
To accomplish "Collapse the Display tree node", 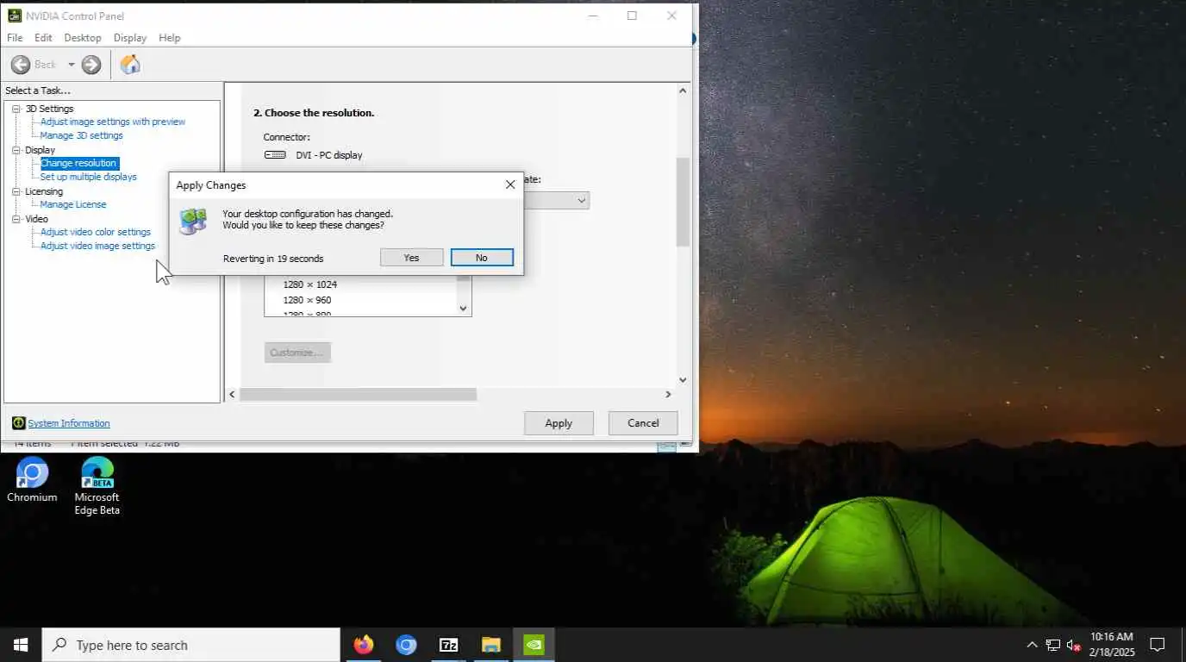I will pyautogui.click(x=16, y=150).
